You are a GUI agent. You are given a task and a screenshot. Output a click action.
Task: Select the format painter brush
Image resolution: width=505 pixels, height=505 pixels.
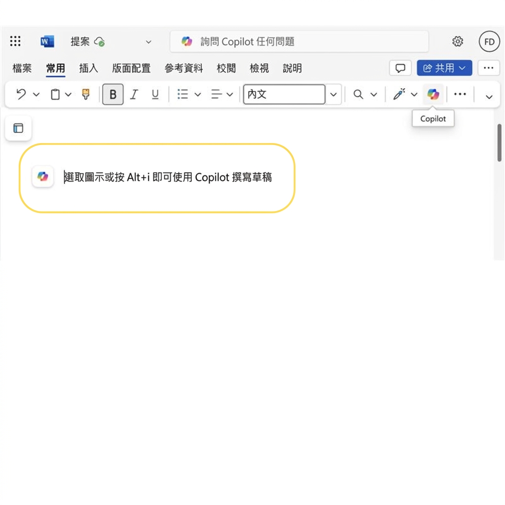coord(86,94)
